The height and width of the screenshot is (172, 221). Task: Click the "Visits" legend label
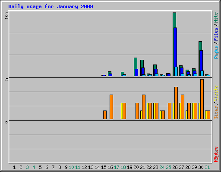[x=216, y=93]
